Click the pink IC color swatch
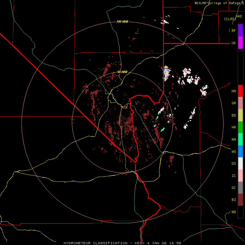 (x=240, y=176)
